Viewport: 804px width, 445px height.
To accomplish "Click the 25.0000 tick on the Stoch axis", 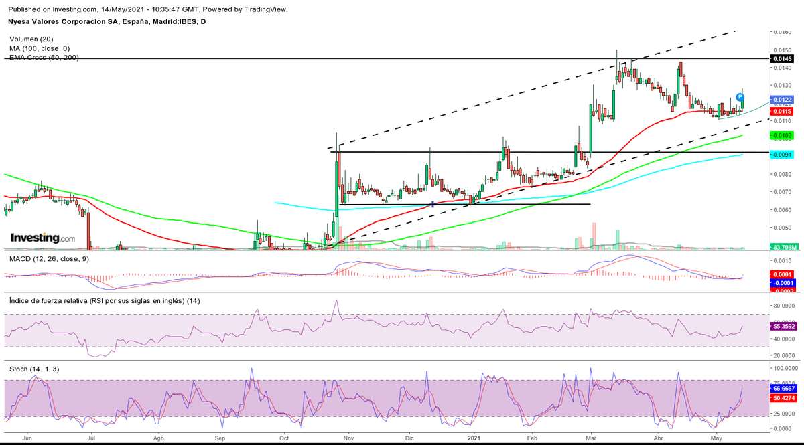I will point(784,412).
